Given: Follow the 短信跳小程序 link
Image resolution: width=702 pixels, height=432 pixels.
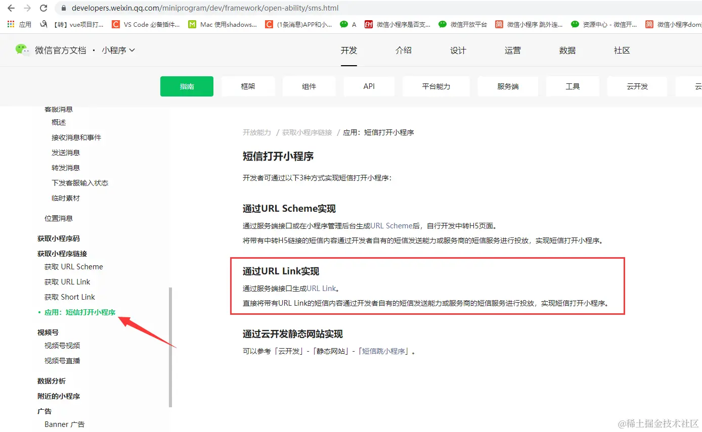Looking at the screenshot, I should (x=384, y=351).
